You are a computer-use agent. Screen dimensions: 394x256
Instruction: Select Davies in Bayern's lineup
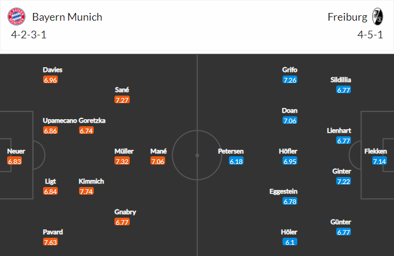coord(52,70)
